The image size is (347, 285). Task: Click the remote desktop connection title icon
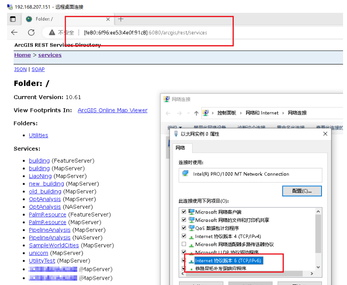click(10, 7)
